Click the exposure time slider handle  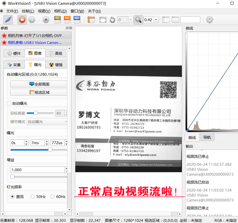coord(50,150)
